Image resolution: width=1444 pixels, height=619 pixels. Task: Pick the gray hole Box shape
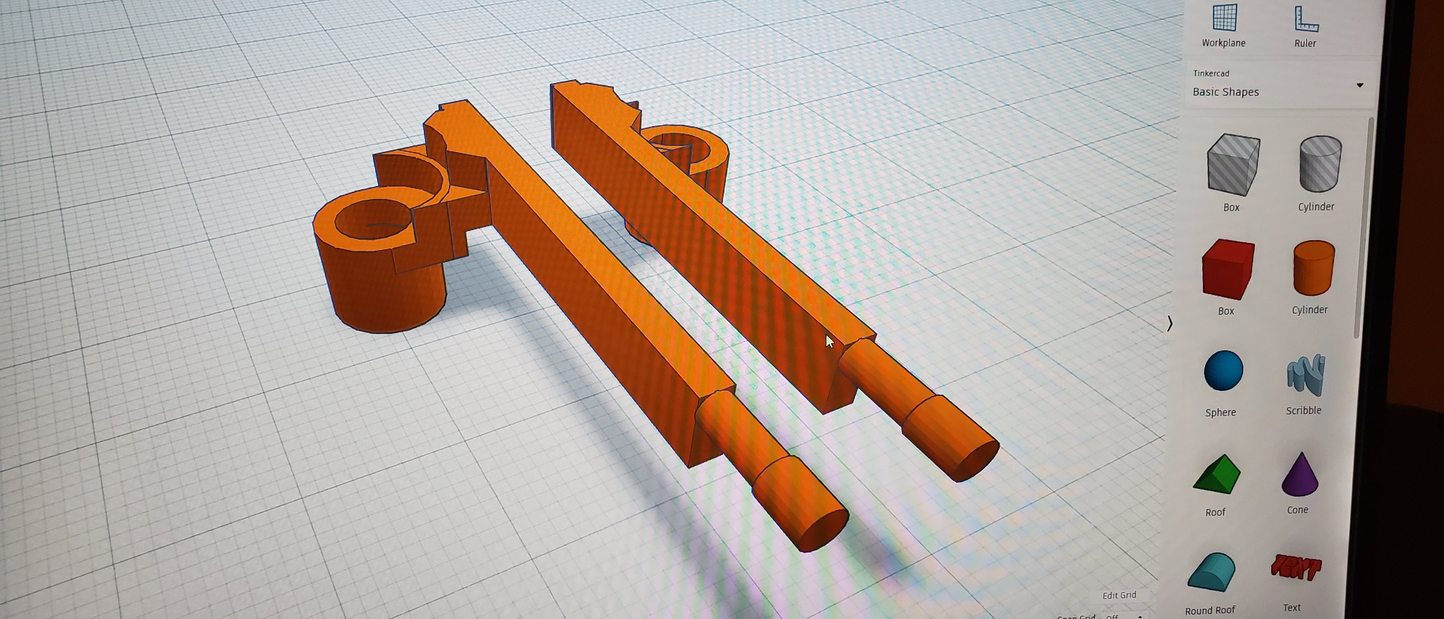coord(1233,173)
